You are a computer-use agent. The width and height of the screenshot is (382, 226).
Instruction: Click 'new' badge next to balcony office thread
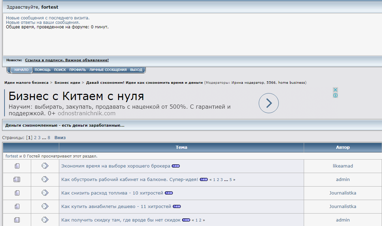(x=204, y=180)
